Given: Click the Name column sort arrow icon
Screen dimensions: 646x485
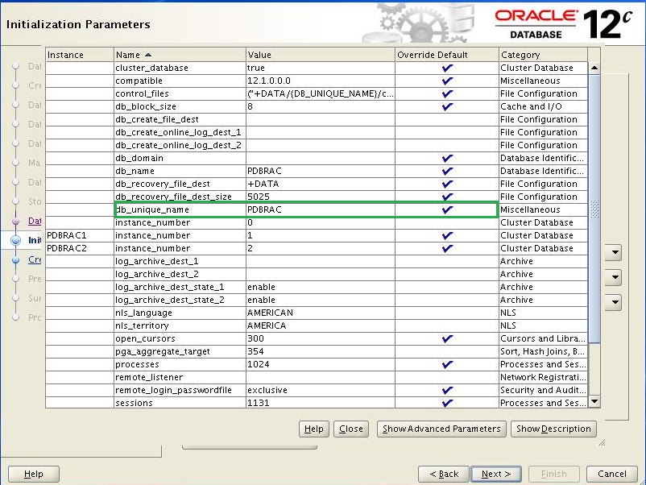Looking at the screenshot, I should click(148, 55).
